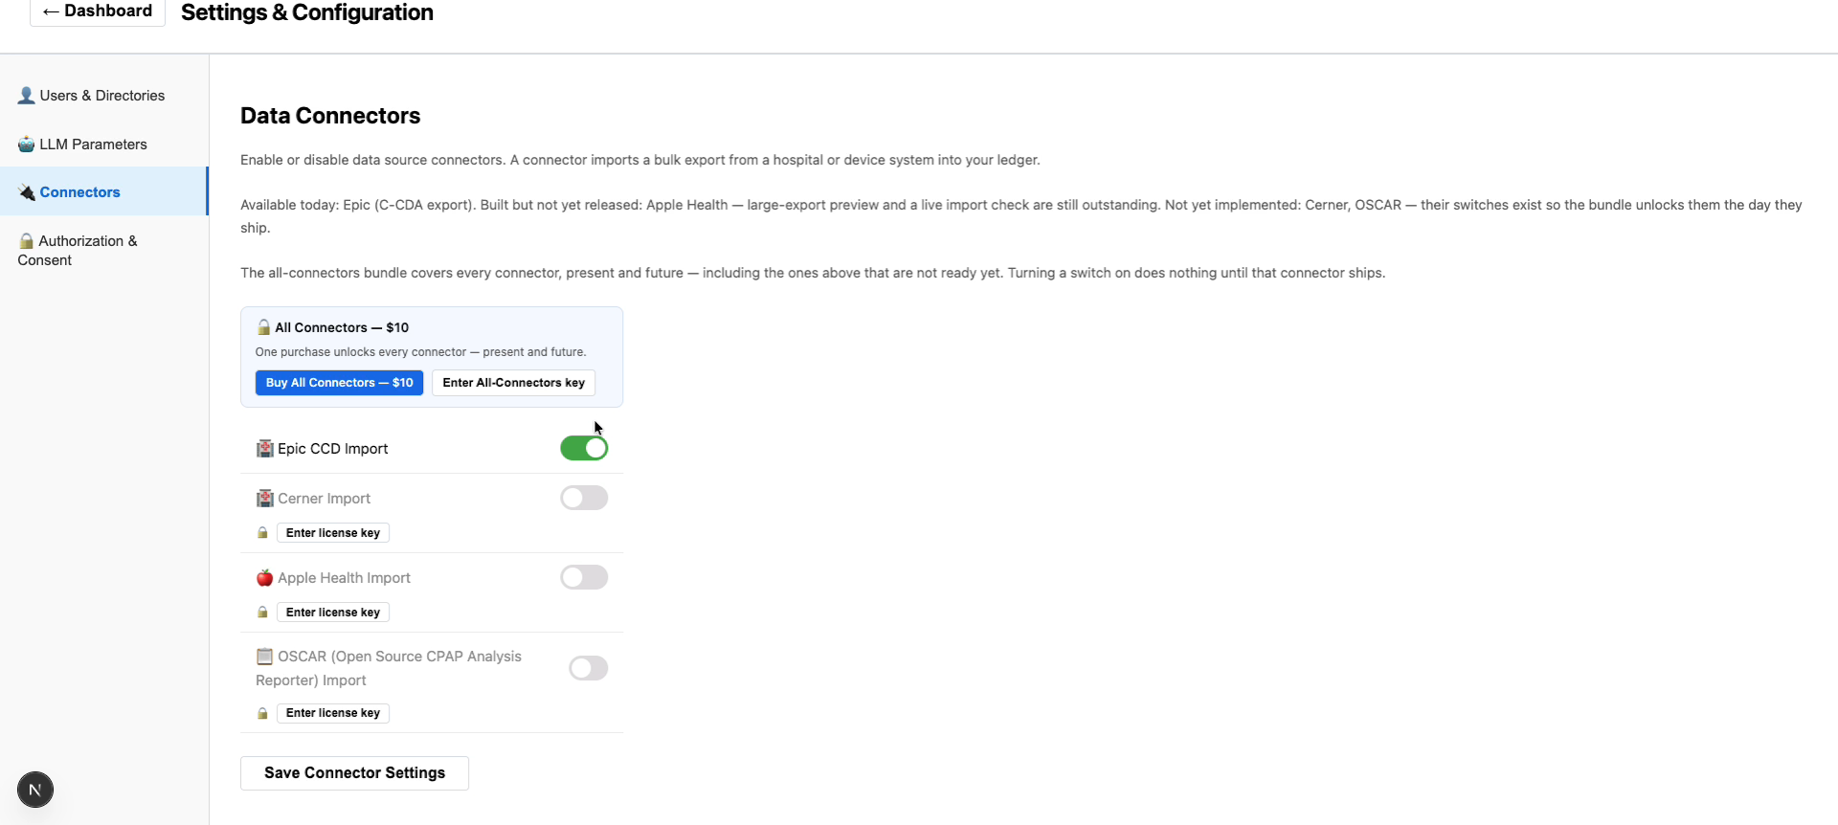Disable the Epic CCD Import toggle
The image size is (1838, 825).
584,448
